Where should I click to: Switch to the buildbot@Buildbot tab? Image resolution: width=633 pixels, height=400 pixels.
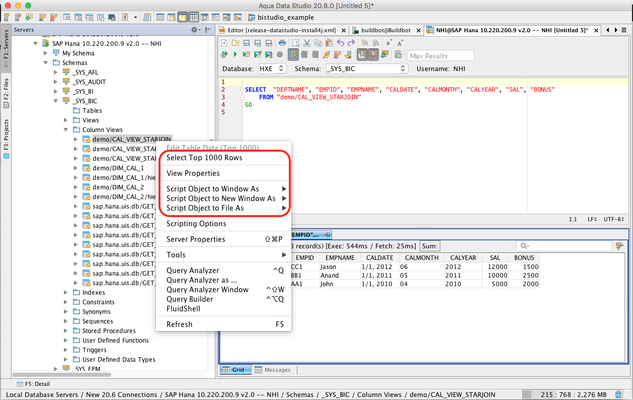pos(385,30)
